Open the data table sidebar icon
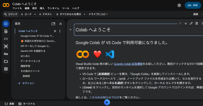Viewport: 203px width, 106px height. tap(6, 69)
